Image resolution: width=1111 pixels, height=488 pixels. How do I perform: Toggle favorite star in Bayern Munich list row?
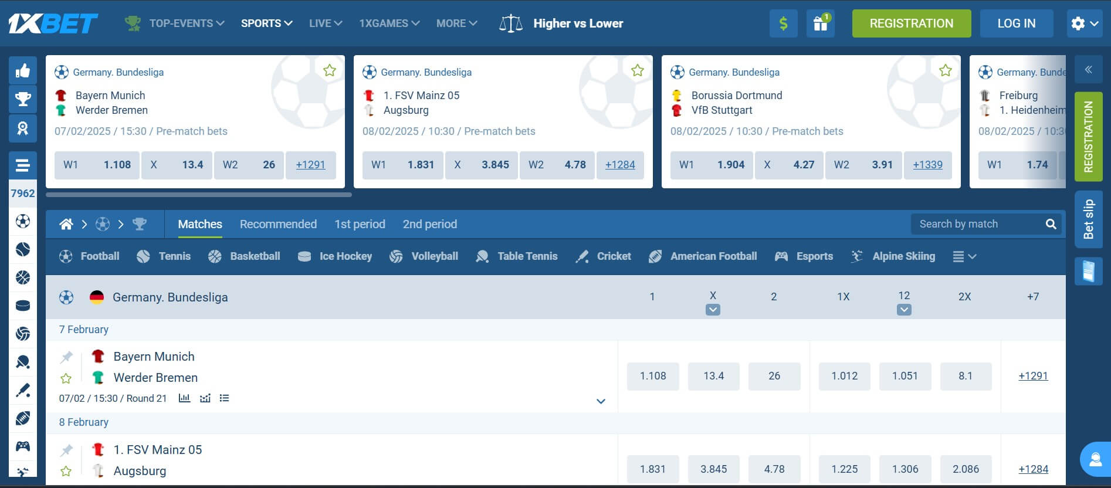pos(66,378)
